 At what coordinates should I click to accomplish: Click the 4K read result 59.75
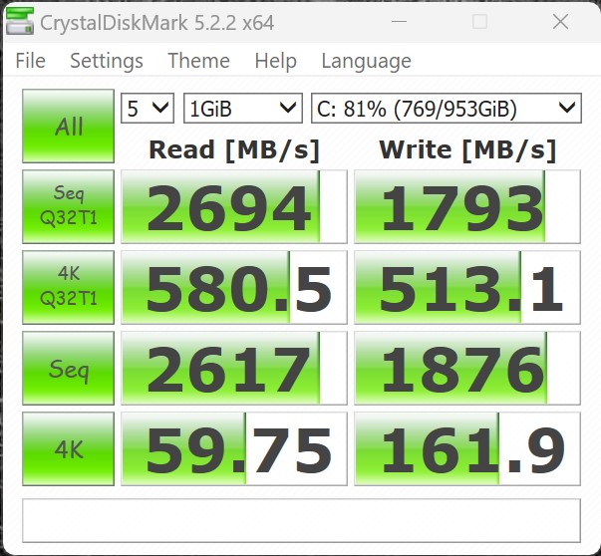tap(234, 448)
